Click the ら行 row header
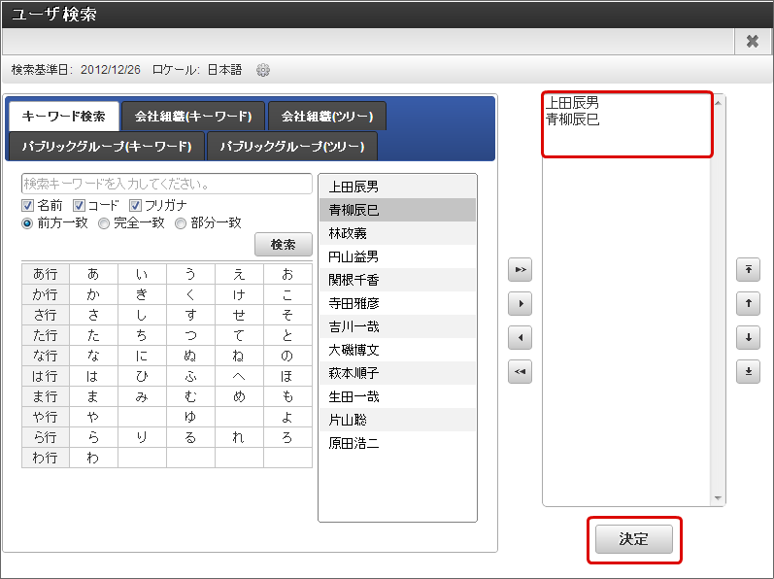 pyautogui.click(x=45, y=437)
